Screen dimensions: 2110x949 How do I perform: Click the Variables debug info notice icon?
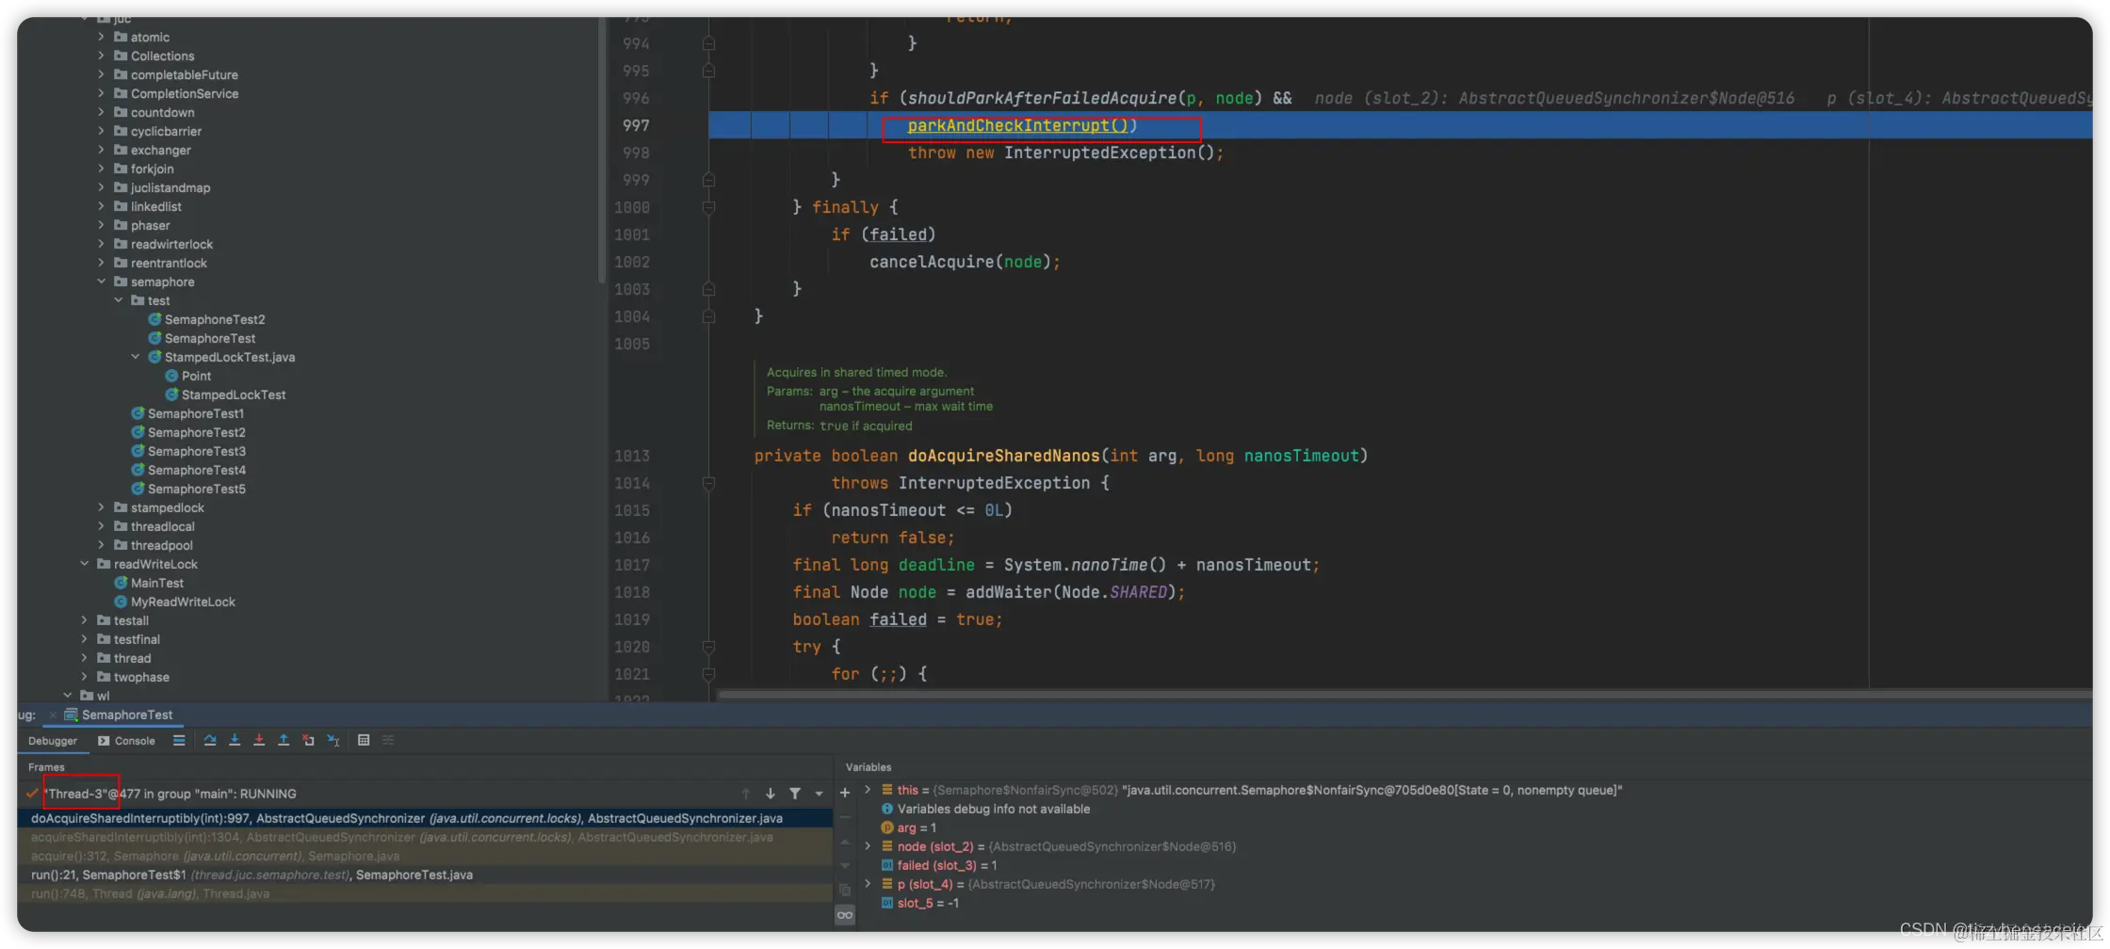click(x=886, y=809)
